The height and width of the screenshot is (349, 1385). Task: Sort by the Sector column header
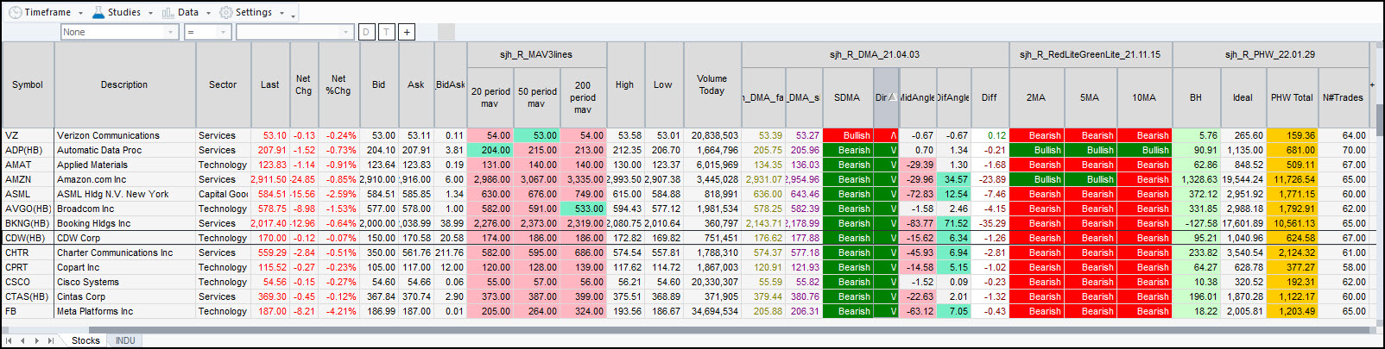(x=223, y=84)
